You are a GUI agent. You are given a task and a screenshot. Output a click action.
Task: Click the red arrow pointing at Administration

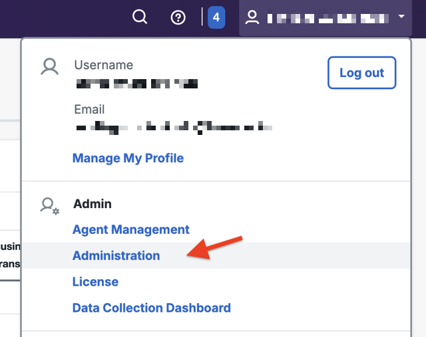(214, 247)
